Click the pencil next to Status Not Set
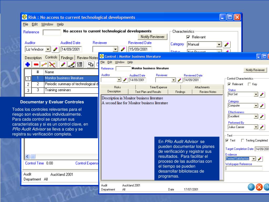The height and width of the screenshot is (202, 269). (x=262, y=94)
